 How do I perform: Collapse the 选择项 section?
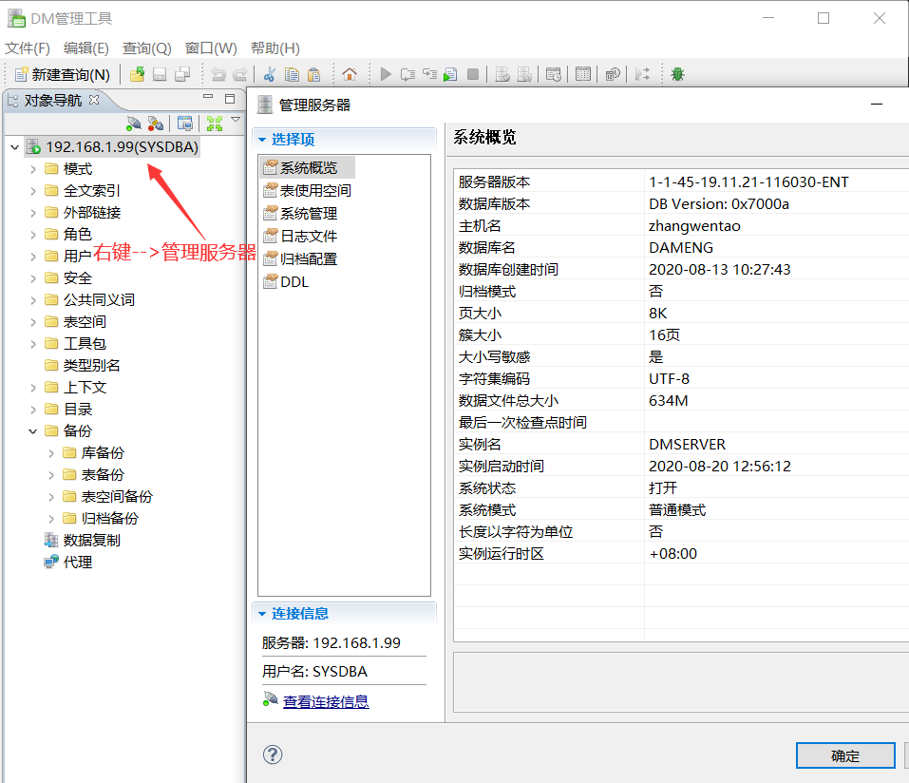(262, 140)
